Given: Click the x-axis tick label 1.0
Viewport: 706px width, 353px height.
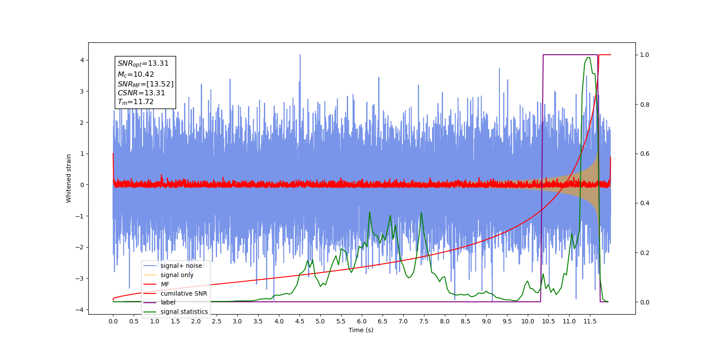Looking at the screenshot, I should pos(154,321).
